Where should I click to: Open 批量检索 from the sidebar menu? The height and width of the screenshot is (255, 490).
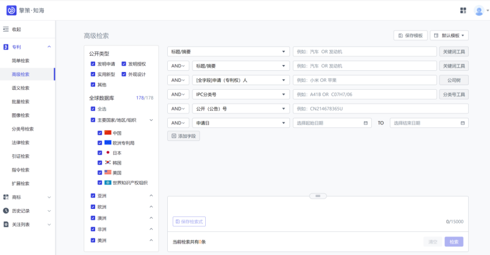(x=21, y=102)
